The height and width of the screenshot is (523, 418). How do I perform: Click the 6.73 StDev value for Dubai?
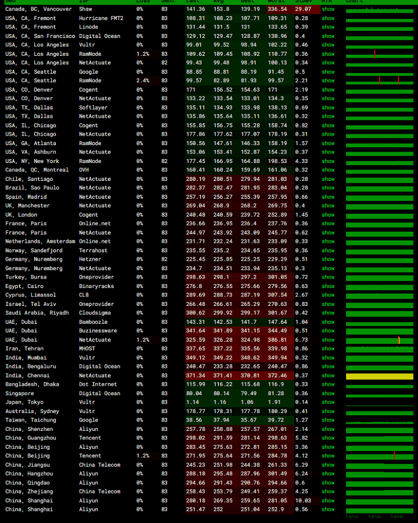point(301,339)
